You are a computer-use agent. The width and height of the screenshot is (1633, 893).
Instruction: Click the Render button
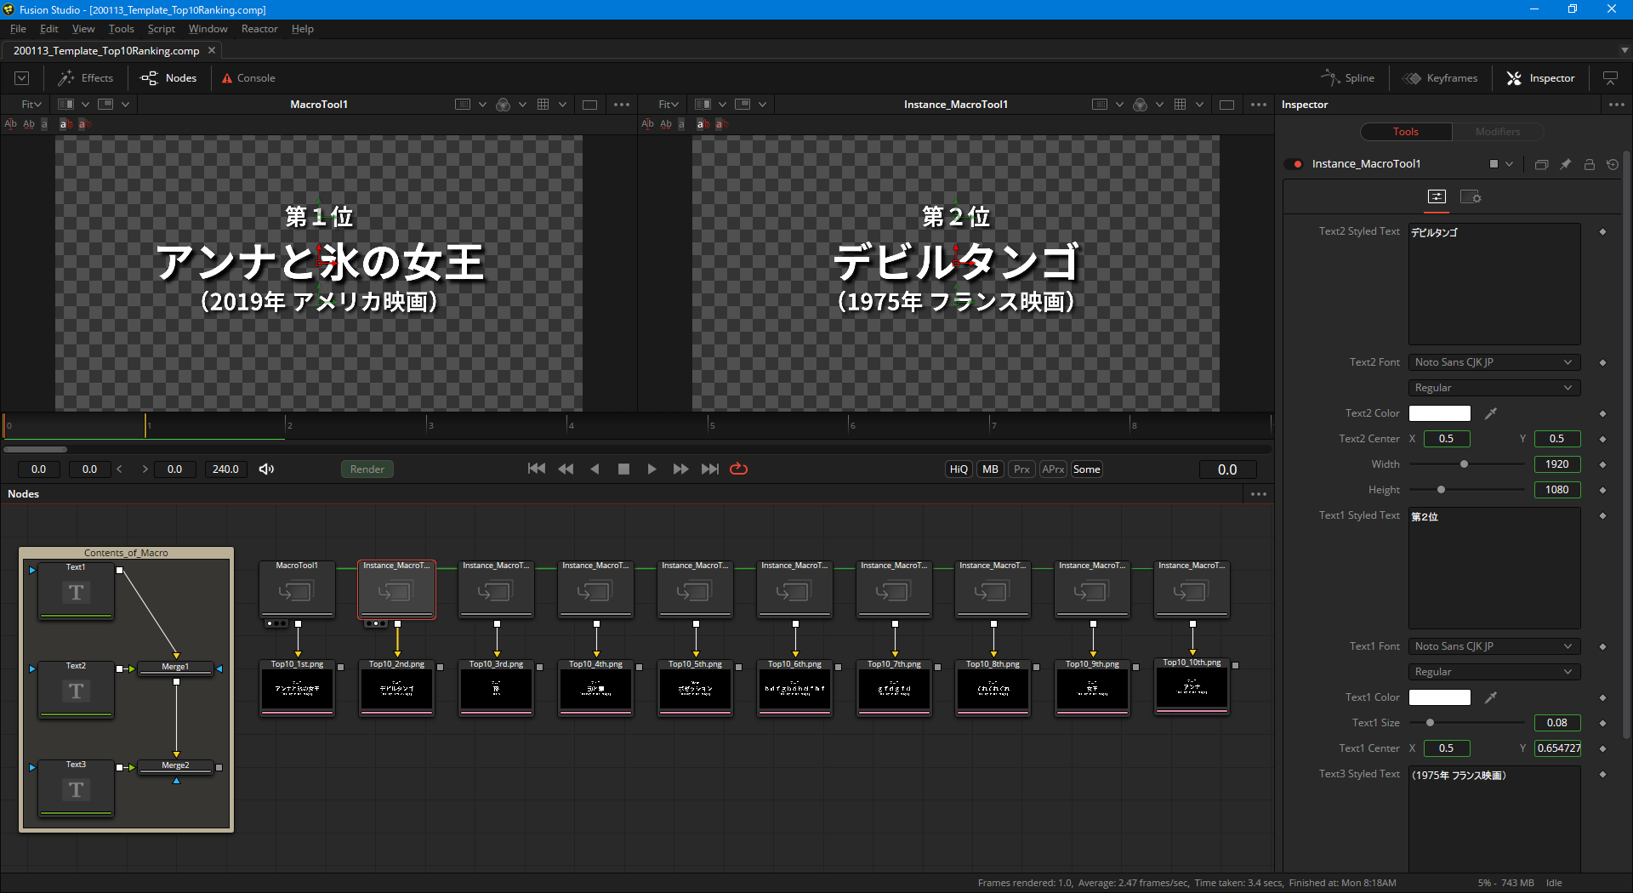367,469
